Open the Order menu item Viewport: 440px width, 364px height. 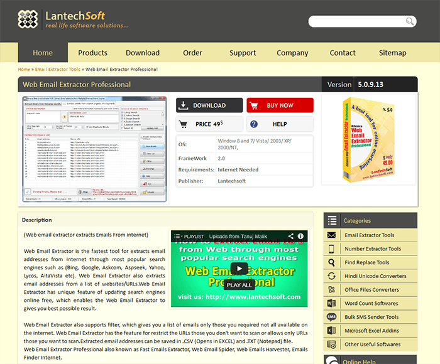click(192, 53)
